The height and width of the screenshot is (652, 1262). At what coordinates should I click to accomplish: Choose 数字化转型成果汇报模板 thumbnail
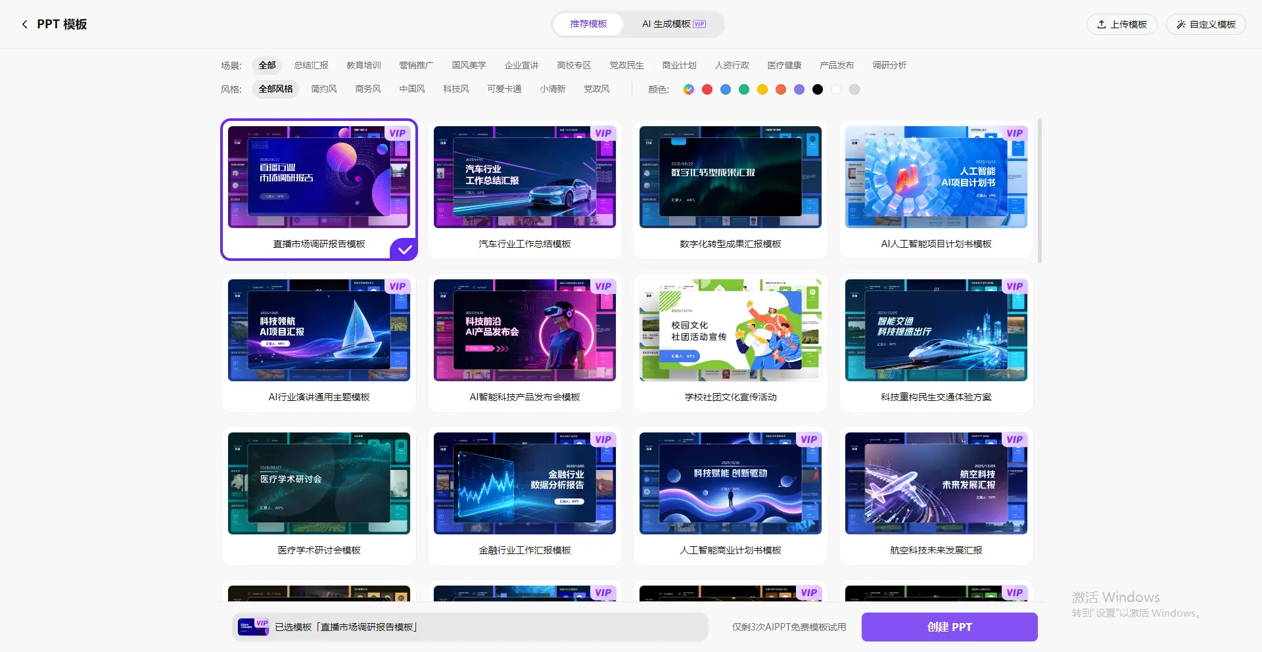coord(730,177)
